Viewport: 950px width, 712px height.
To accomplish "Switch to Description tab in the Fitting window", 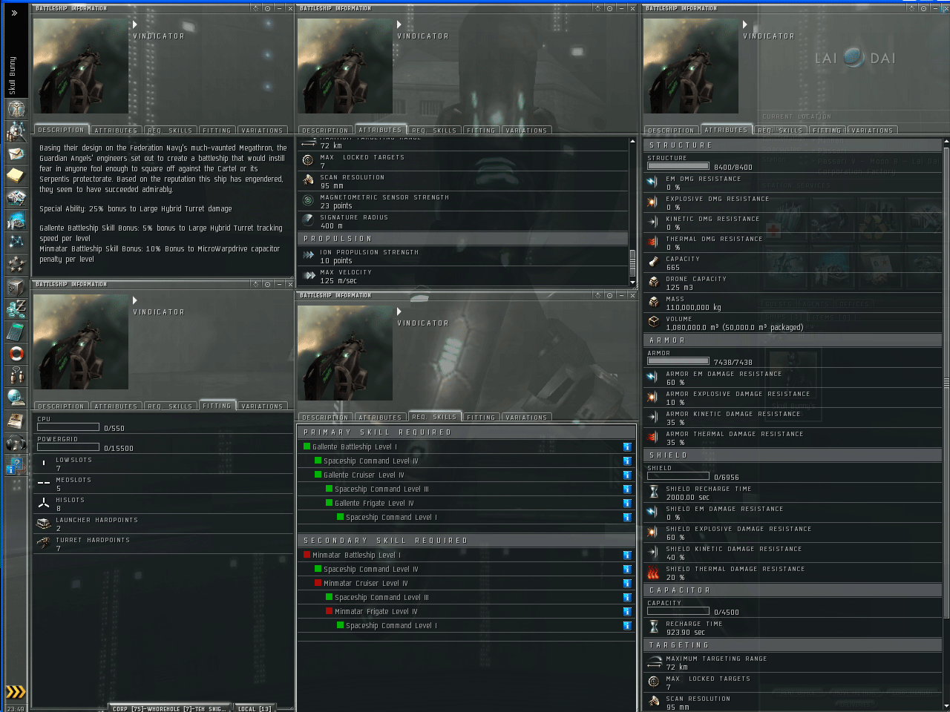I will coord(61,406).
